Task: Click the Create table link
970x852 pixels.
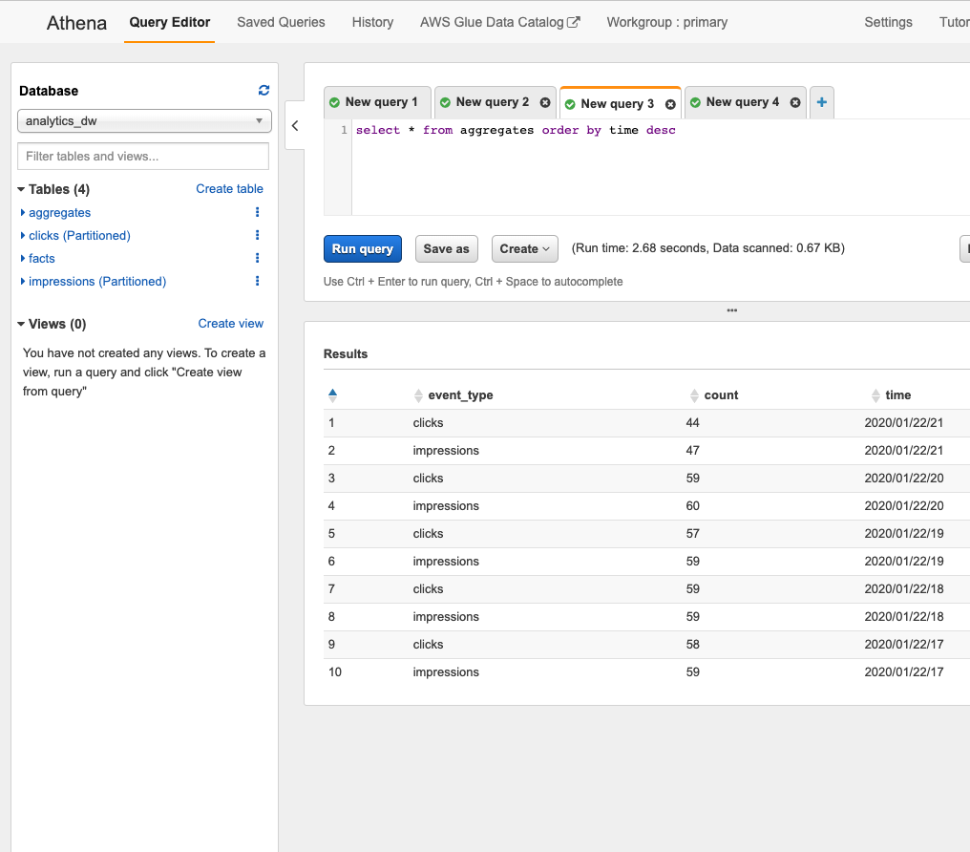Action: click(229, 188)
